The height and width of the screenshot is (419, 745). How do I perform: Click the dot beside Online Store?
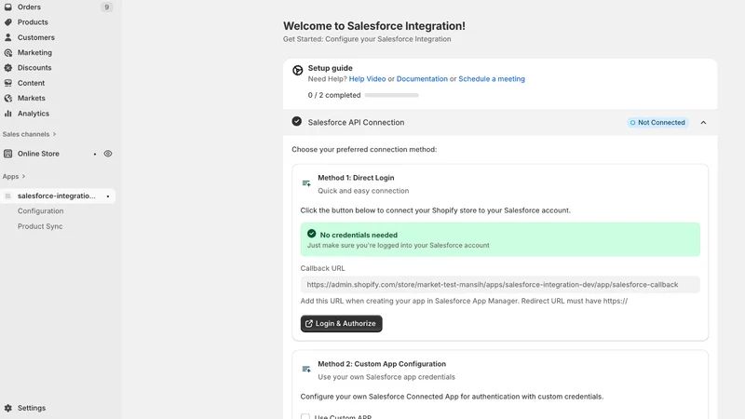tap(95, 154)
